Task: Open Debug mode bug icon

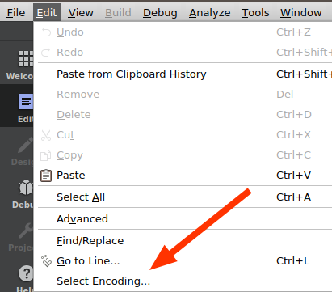Action: point(26,188)
